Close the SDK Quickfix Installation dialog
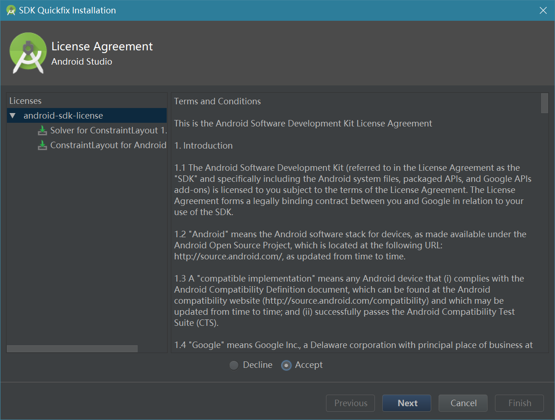Screen dimensions: 555x420 [x=543, y=10]
